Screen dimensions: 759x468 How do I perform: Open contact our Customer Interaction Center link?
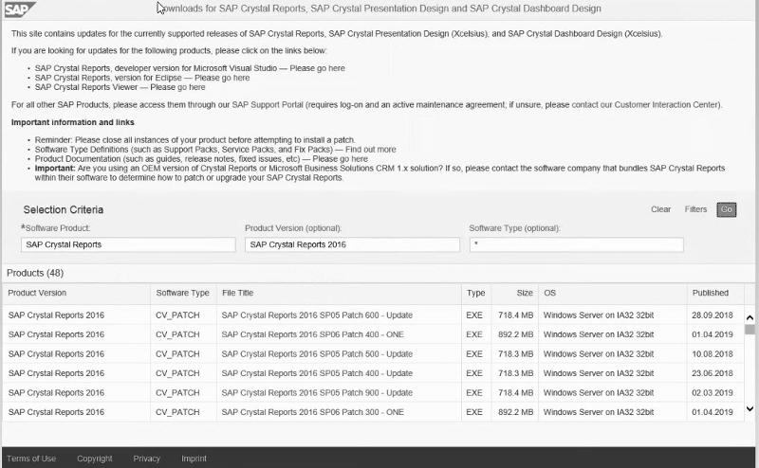pos(646,104)
